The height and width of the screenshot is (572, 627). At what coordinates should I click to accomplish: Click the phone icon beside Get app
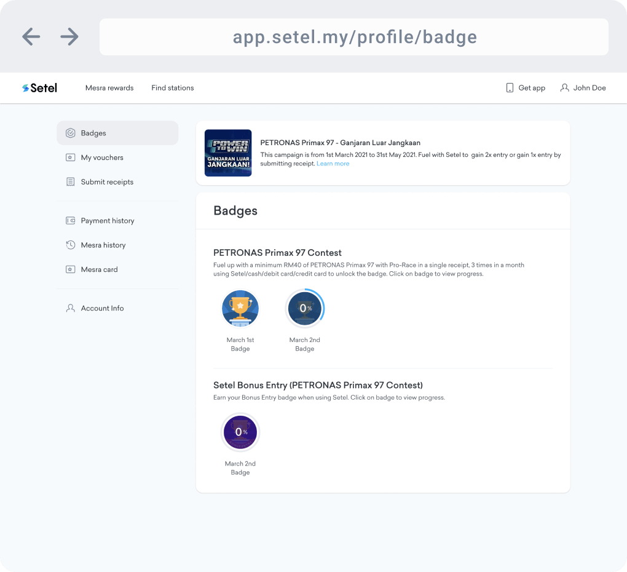(510, 88)
